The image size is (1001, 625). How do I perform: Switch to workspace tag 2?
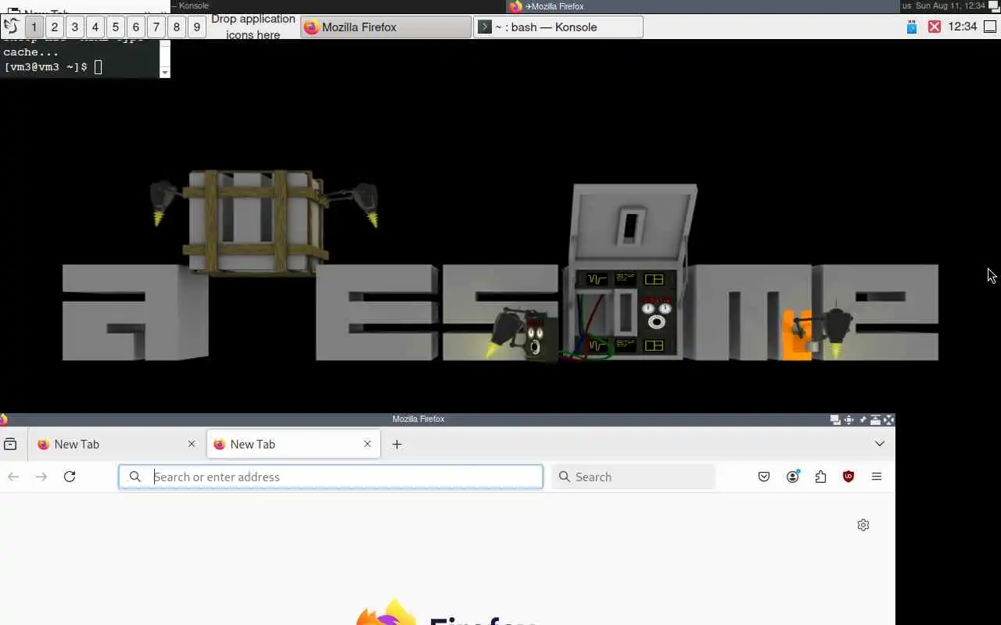(x=54, y=27)
